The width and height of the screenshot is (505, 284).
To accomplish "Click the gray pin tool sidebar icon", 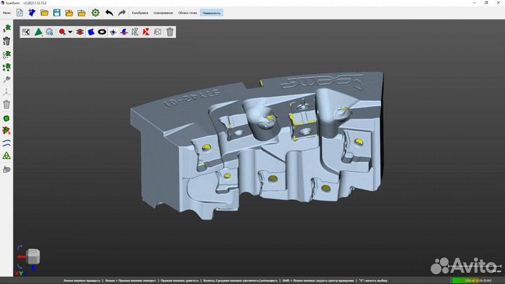I will pyautogui.click(x=6, y=79).
